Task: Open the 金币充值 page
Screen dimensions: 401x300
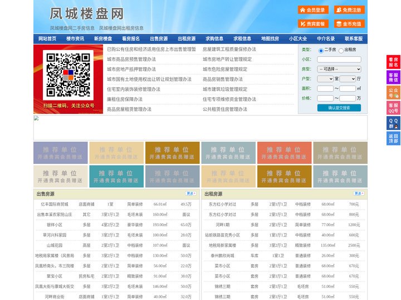Action: [349, 24]
